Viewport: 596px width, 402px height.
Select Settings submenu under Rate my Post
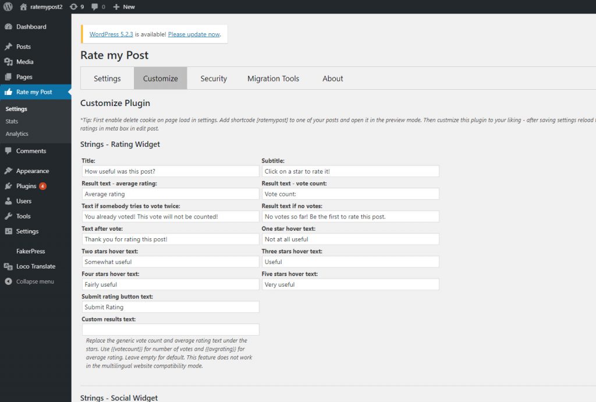click(x=16, y=109)
